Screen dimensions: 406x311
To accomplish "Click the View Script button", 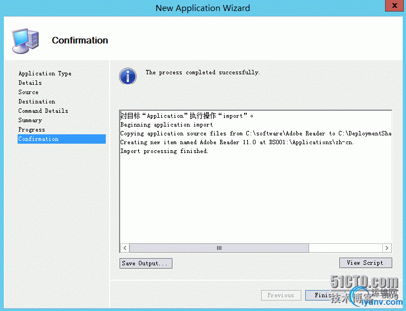I will (x=366, y=263).
